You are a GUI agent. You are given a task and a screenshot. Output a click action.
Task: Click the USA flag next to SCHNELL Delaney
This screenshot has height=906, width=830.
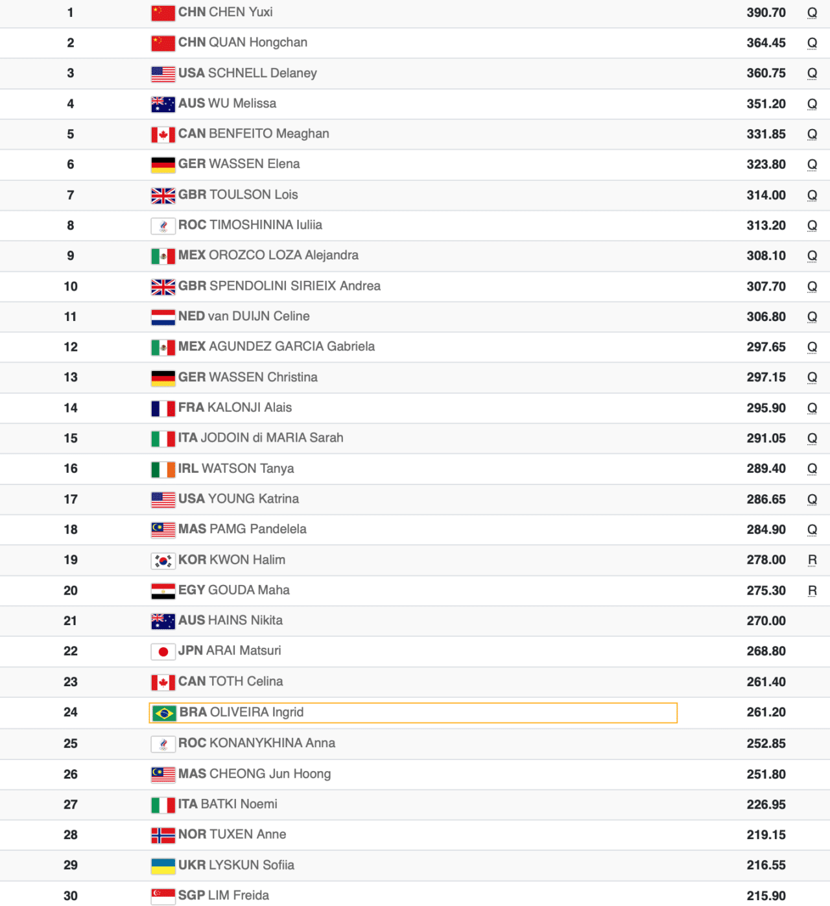pos(163,74)
